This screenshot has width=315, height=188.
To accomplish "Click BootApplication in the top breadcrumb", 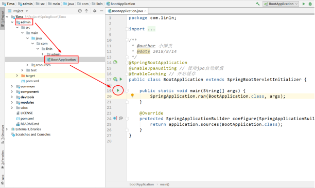I will [121, 4].
